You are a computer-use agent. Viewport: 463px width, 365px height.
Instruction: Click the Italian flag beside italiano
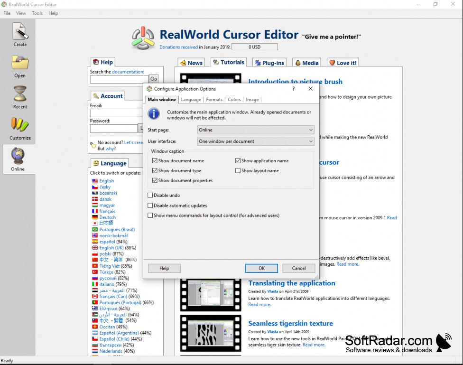(95, 284)
